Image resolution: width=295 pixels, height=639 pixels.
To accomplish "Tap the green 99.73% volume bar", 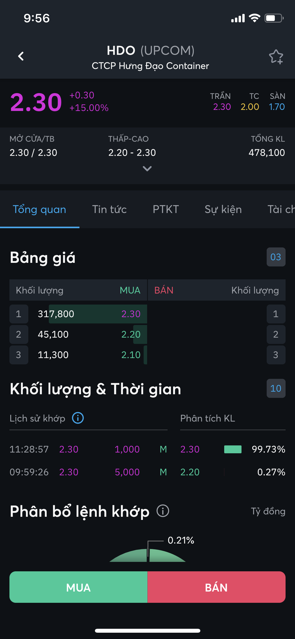I will point(233,449).
